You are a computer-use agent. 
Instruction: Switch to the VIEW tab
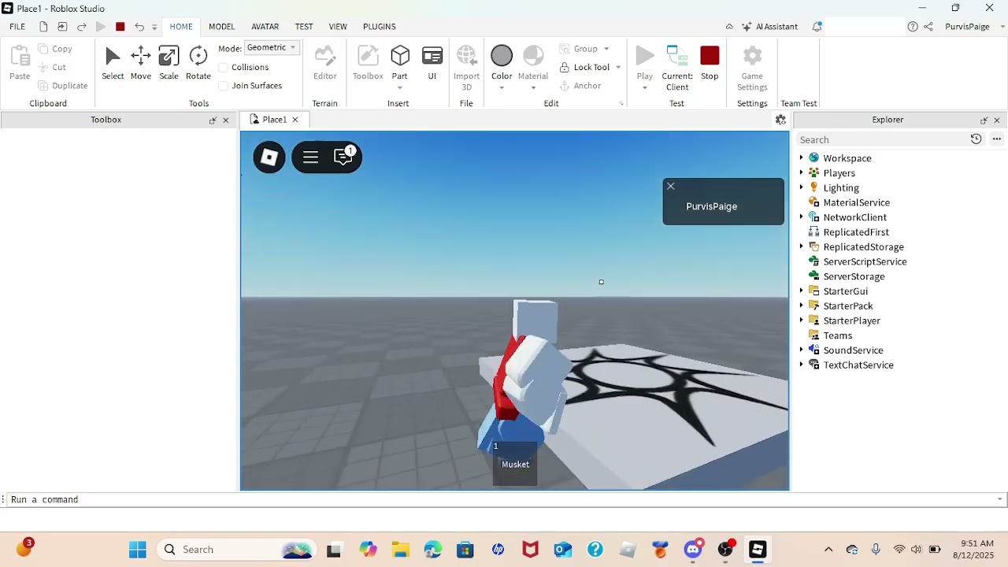338,27
